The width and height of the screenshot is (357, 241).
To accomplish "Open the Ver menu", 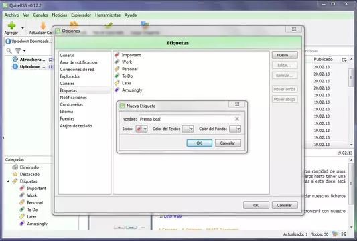I will click(26, 15).
